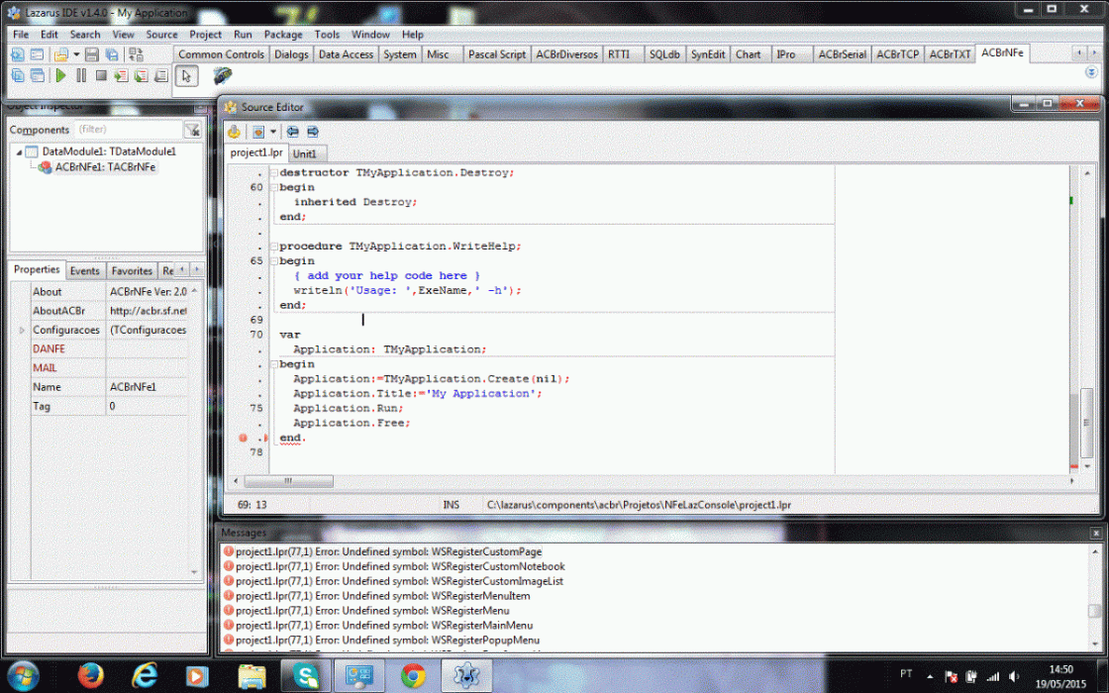Expand the Configuracoes property
Viewport: 1109px width, 693px height.
(22, 331)
